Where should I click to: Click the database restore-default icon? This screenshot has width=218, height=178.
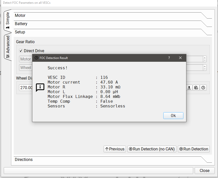pyautogui.click(x=196, y=88)
